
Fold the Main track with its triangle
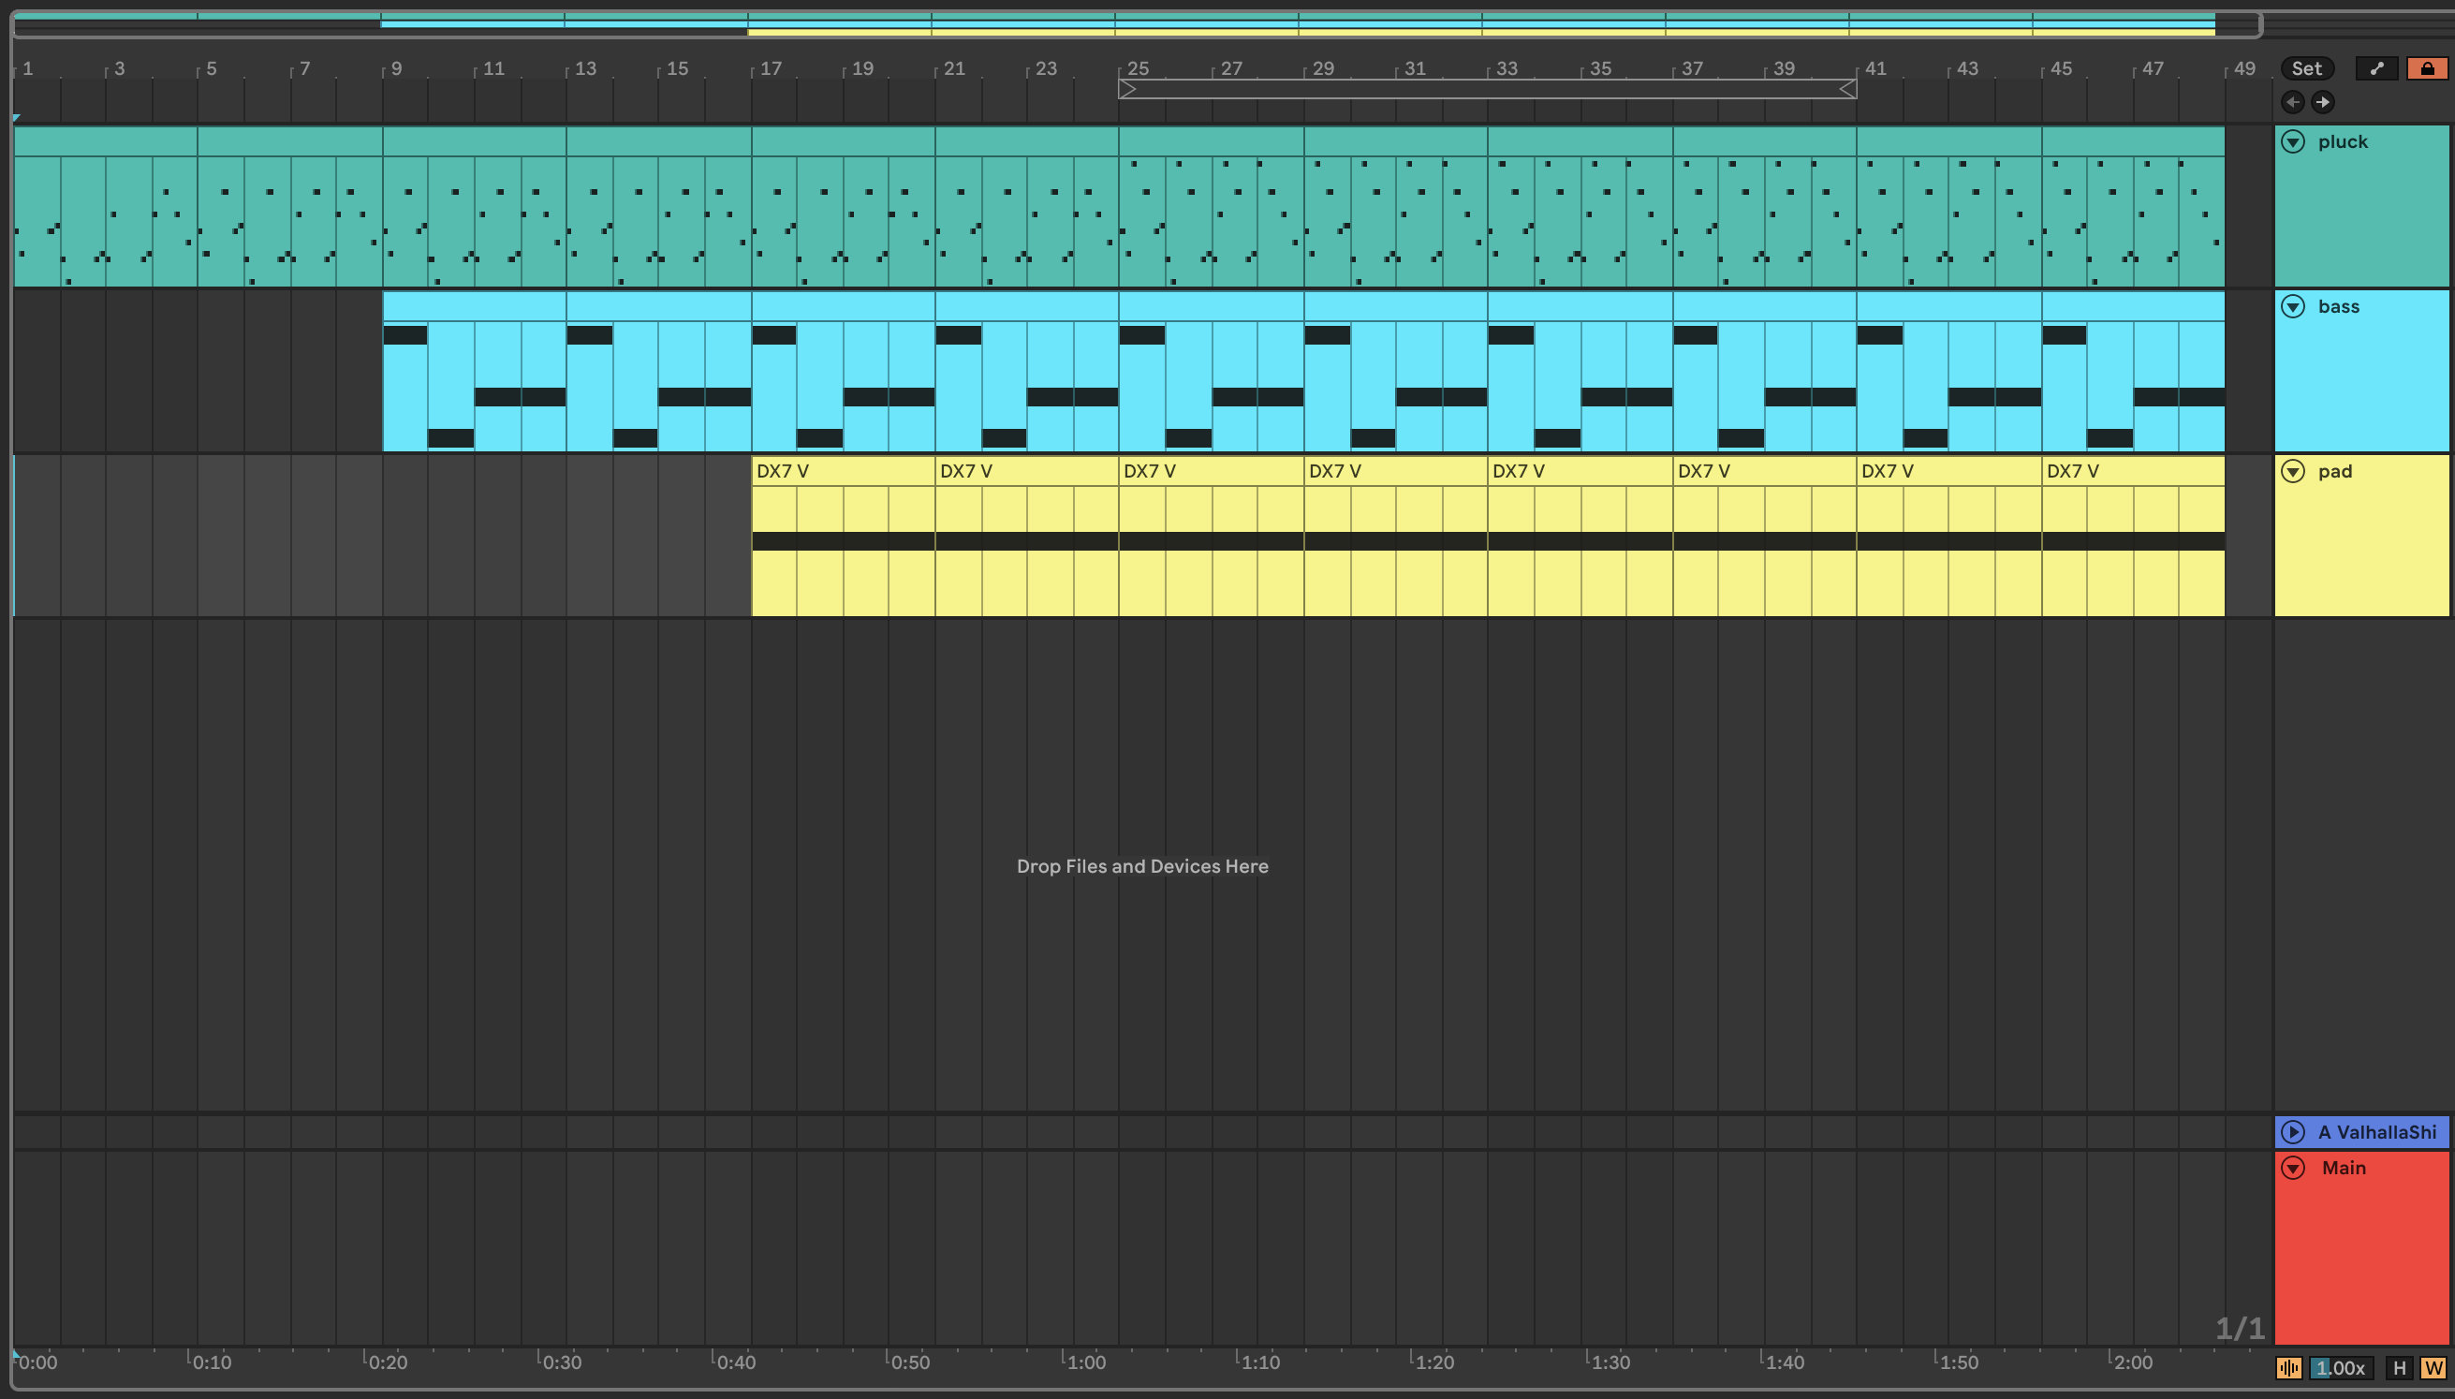(x=2293, y=1168)
